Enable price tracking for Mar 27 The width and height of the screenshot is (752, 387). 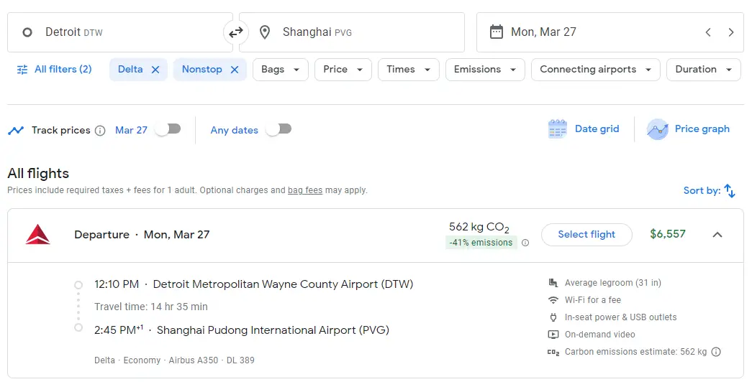168,129
